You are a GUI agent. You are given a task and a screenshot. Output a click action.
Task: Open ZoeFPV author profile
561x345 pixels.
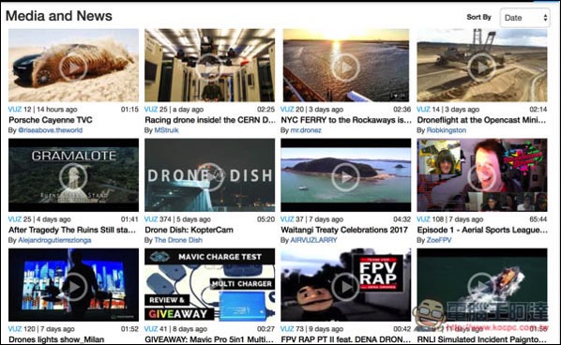[439, 240]
